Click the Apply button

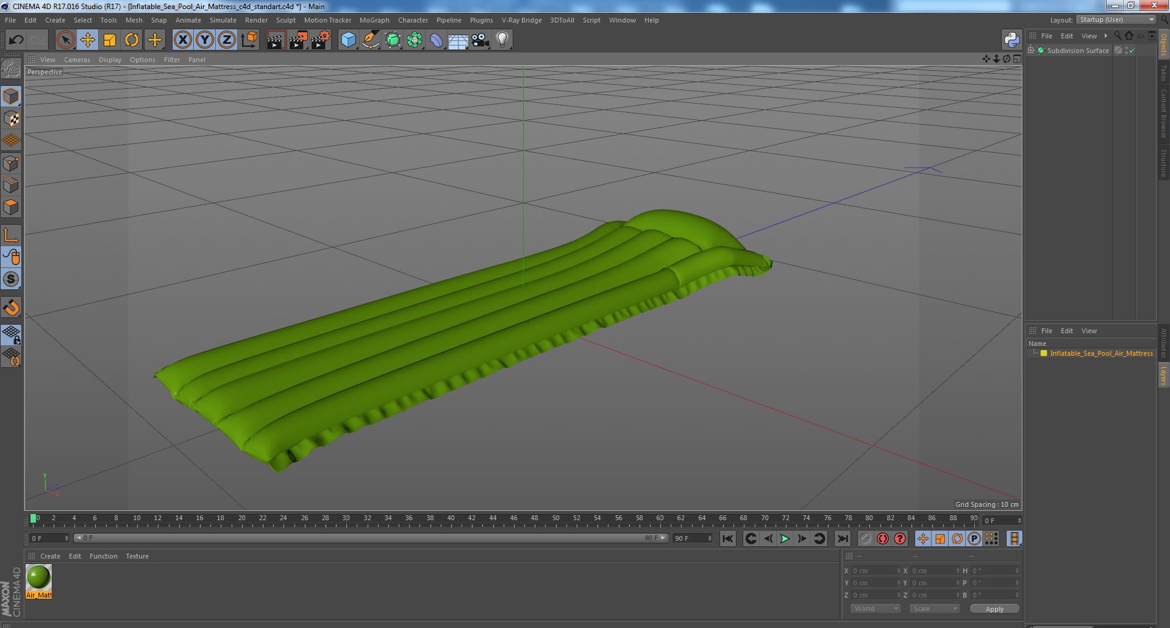(994, 609)
